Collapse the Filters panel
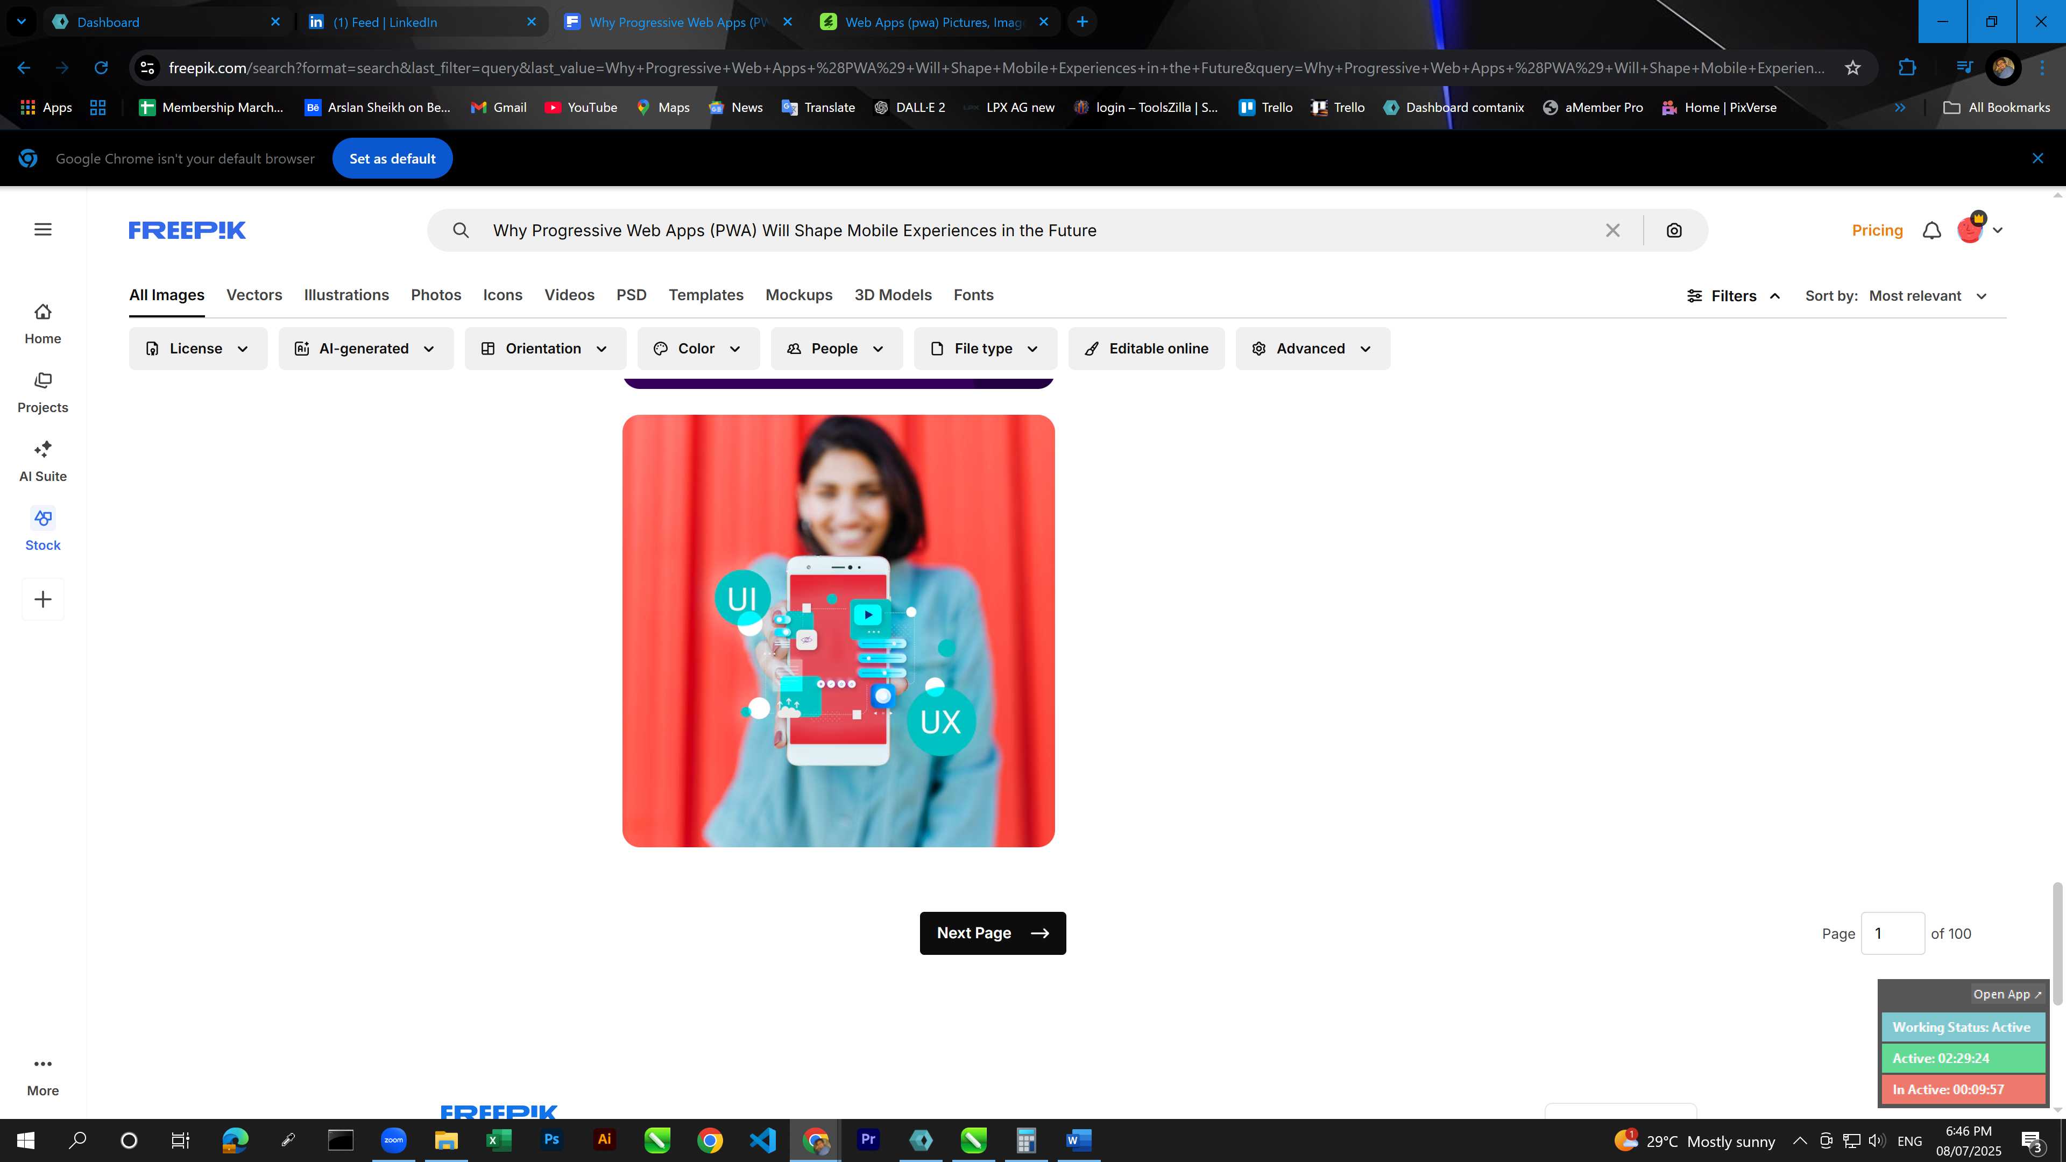Screen dimensions: 2066x1162 1734,297
